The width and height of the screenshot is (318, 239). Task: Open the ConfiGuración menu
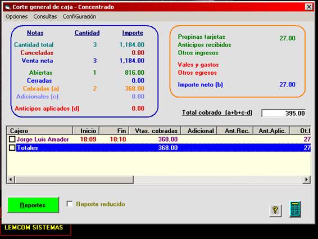click(79, 16)
